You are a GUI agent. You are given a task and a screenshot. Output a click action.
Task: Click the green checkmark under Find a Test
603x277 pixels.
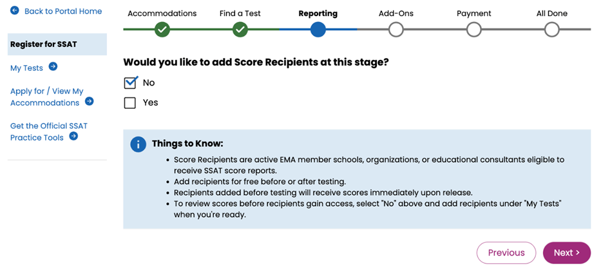[x=240, y=30]
